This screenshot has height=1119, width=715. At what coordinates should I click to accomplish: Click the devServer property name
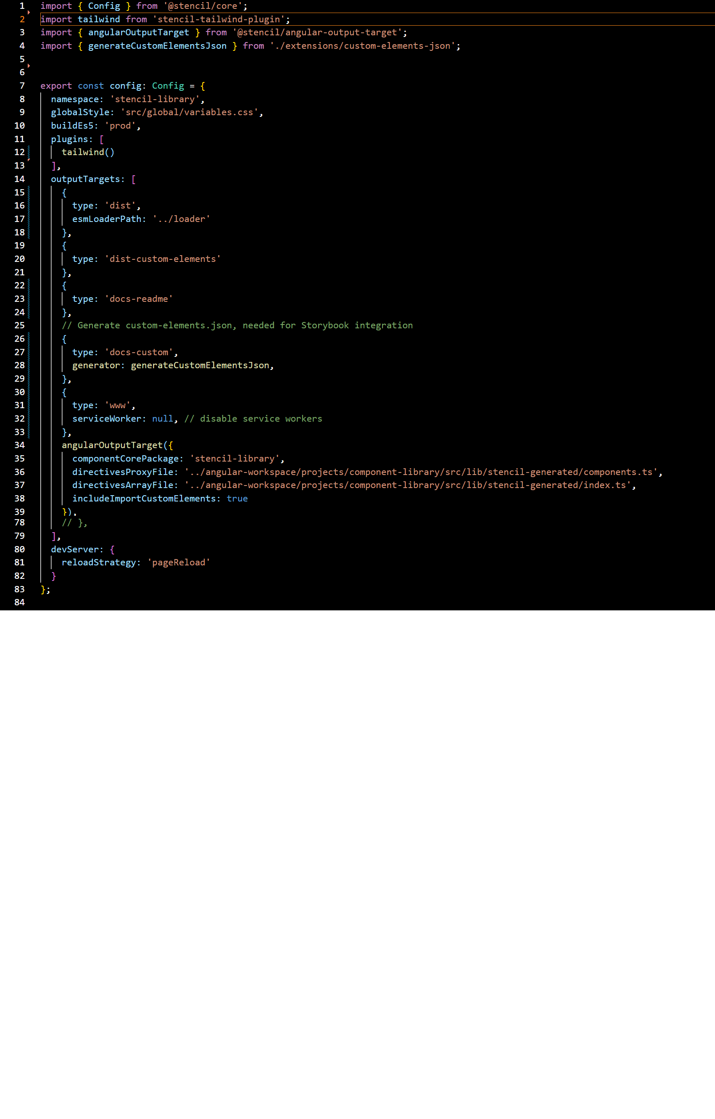coord(75,550)
